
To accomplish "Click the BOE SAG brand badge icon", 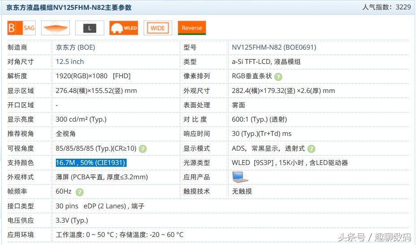I will (x=21, y=28).
